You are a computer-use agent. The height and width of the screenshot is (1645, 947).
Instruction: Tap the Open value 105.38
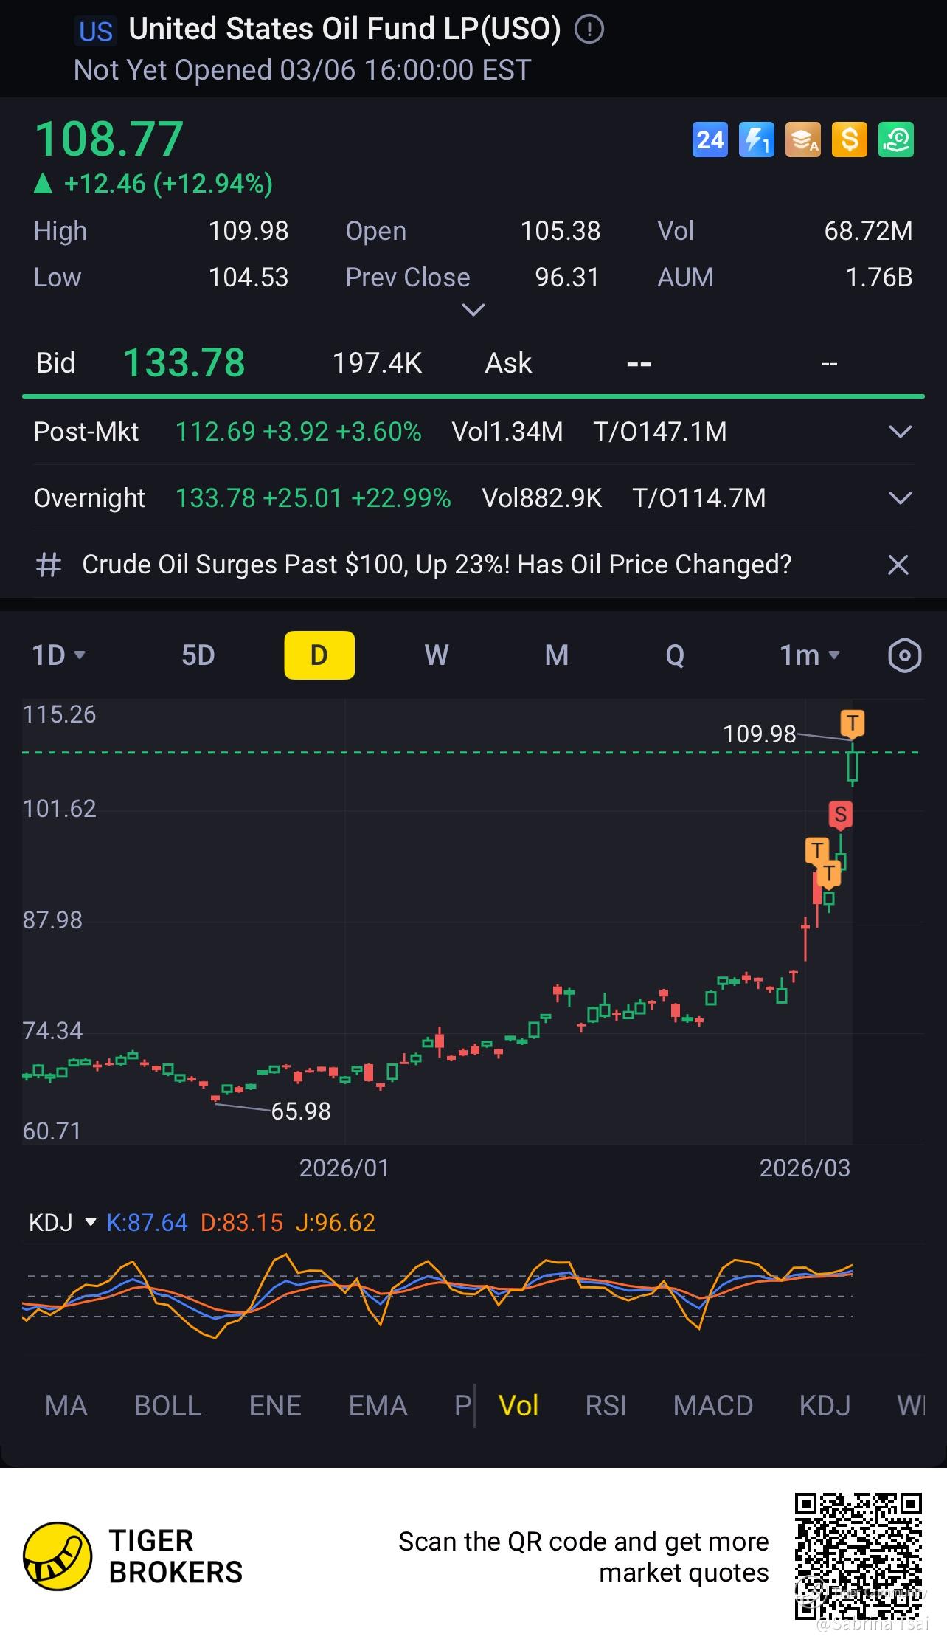[x=561, y=231]
